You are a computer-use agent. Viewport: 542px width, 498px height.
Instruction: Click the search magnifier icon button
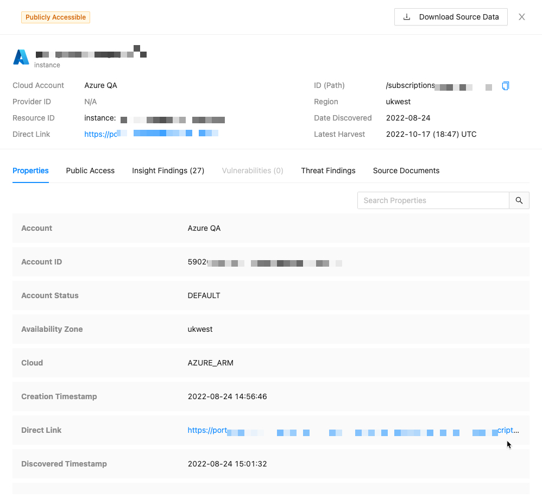pos(519,200)
